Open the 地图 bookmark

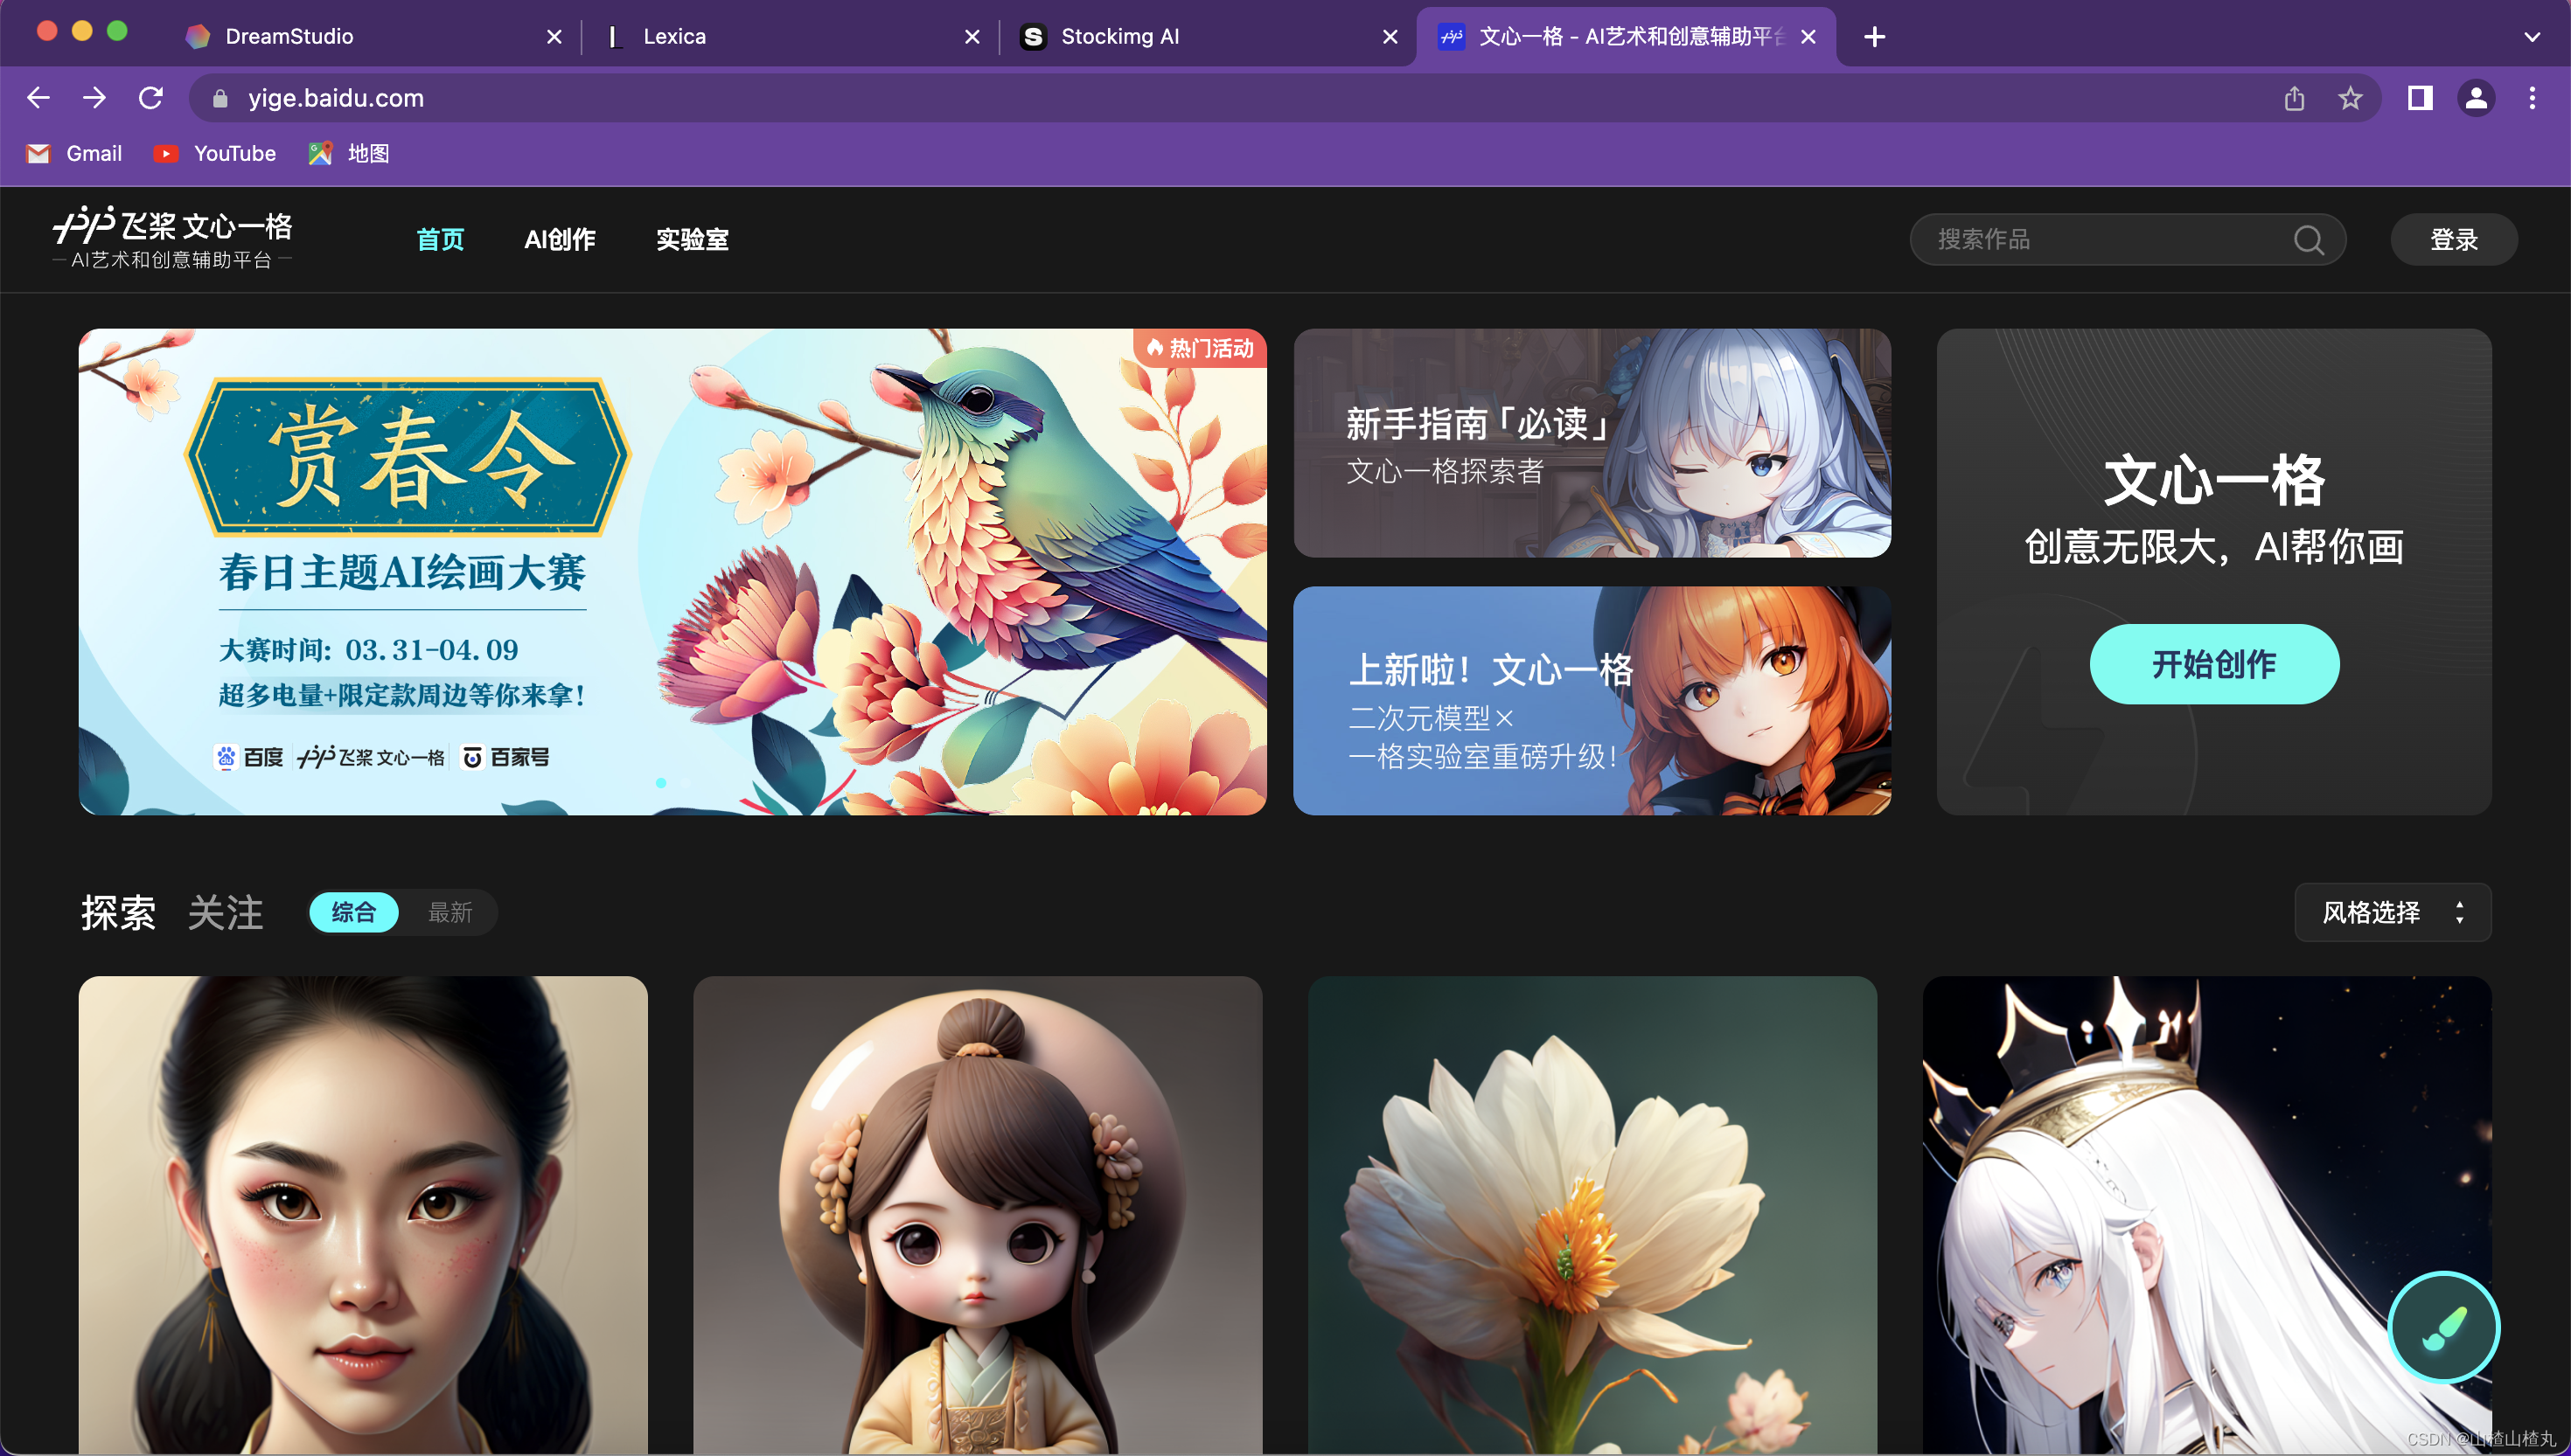(349, 153)
